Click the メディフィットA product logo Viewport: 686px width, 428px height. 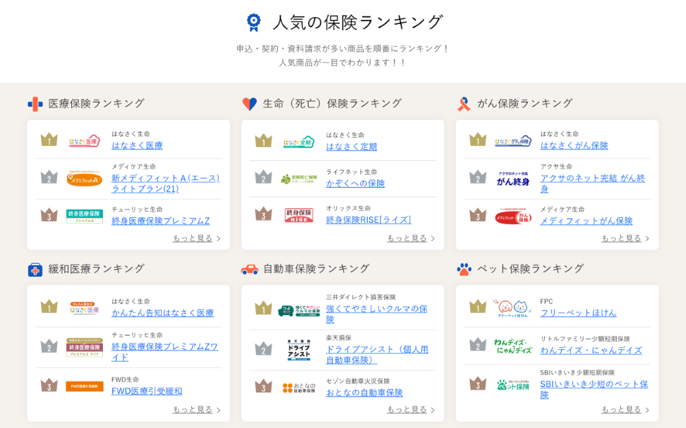(x=84, y=179)
